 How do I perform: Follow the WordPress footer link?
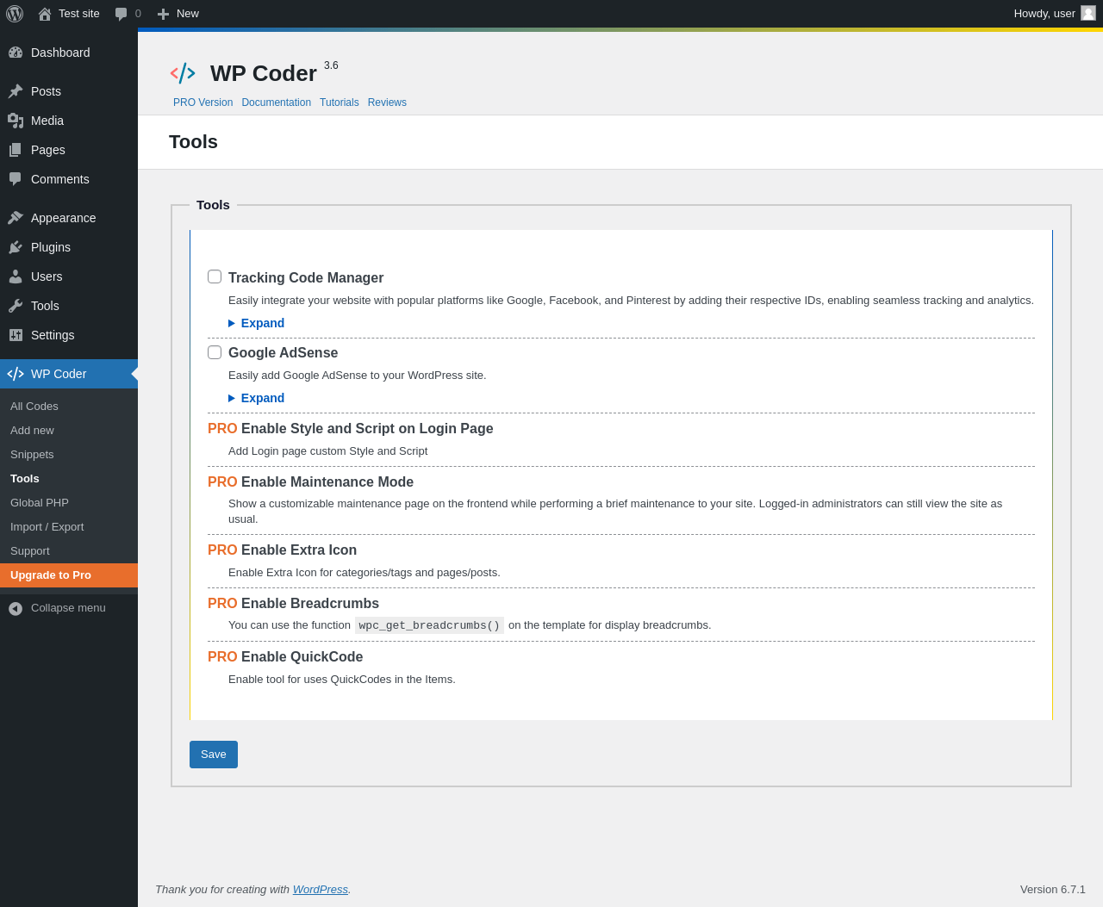pyautogui.click(x=321, y=890)
